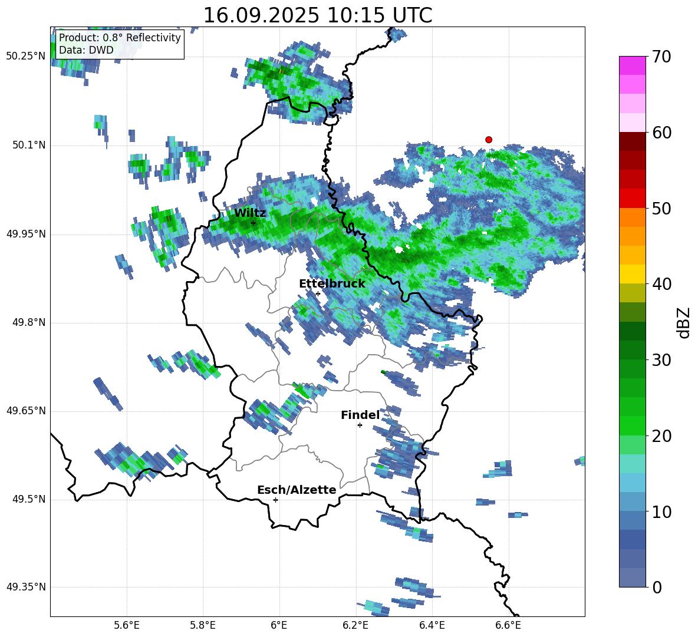This screenshot has width=698, height=637.
Task: Click the yellow colorbar segment at 40
Action: click(x=633, y=274)
